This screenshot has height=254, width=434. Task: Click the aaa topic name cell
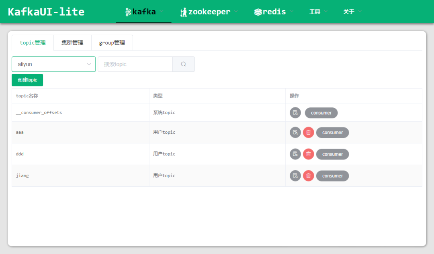pos(80,133)
